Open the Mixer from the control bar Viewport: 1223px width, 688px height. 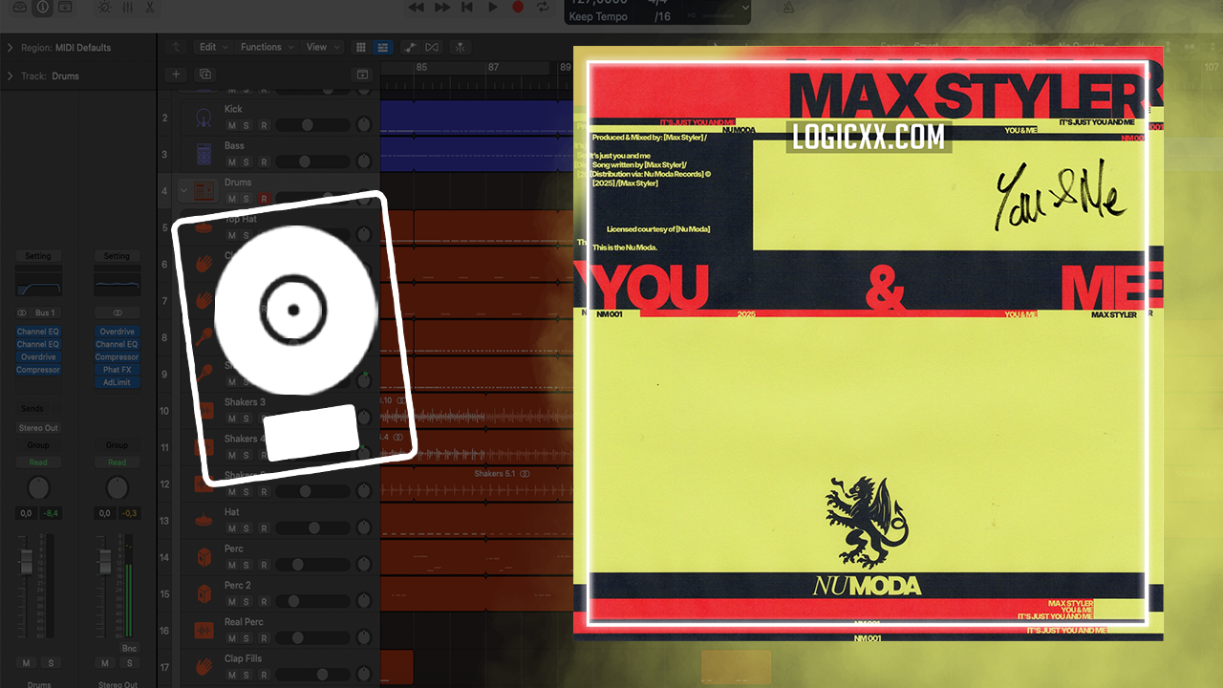(x=127, y=7)
